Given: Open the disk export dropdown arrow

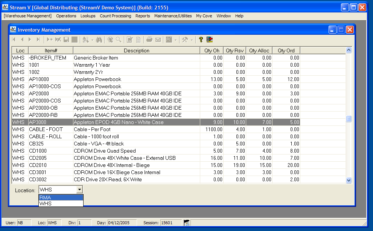Looking at the screenshot, I should click(175, 40).
